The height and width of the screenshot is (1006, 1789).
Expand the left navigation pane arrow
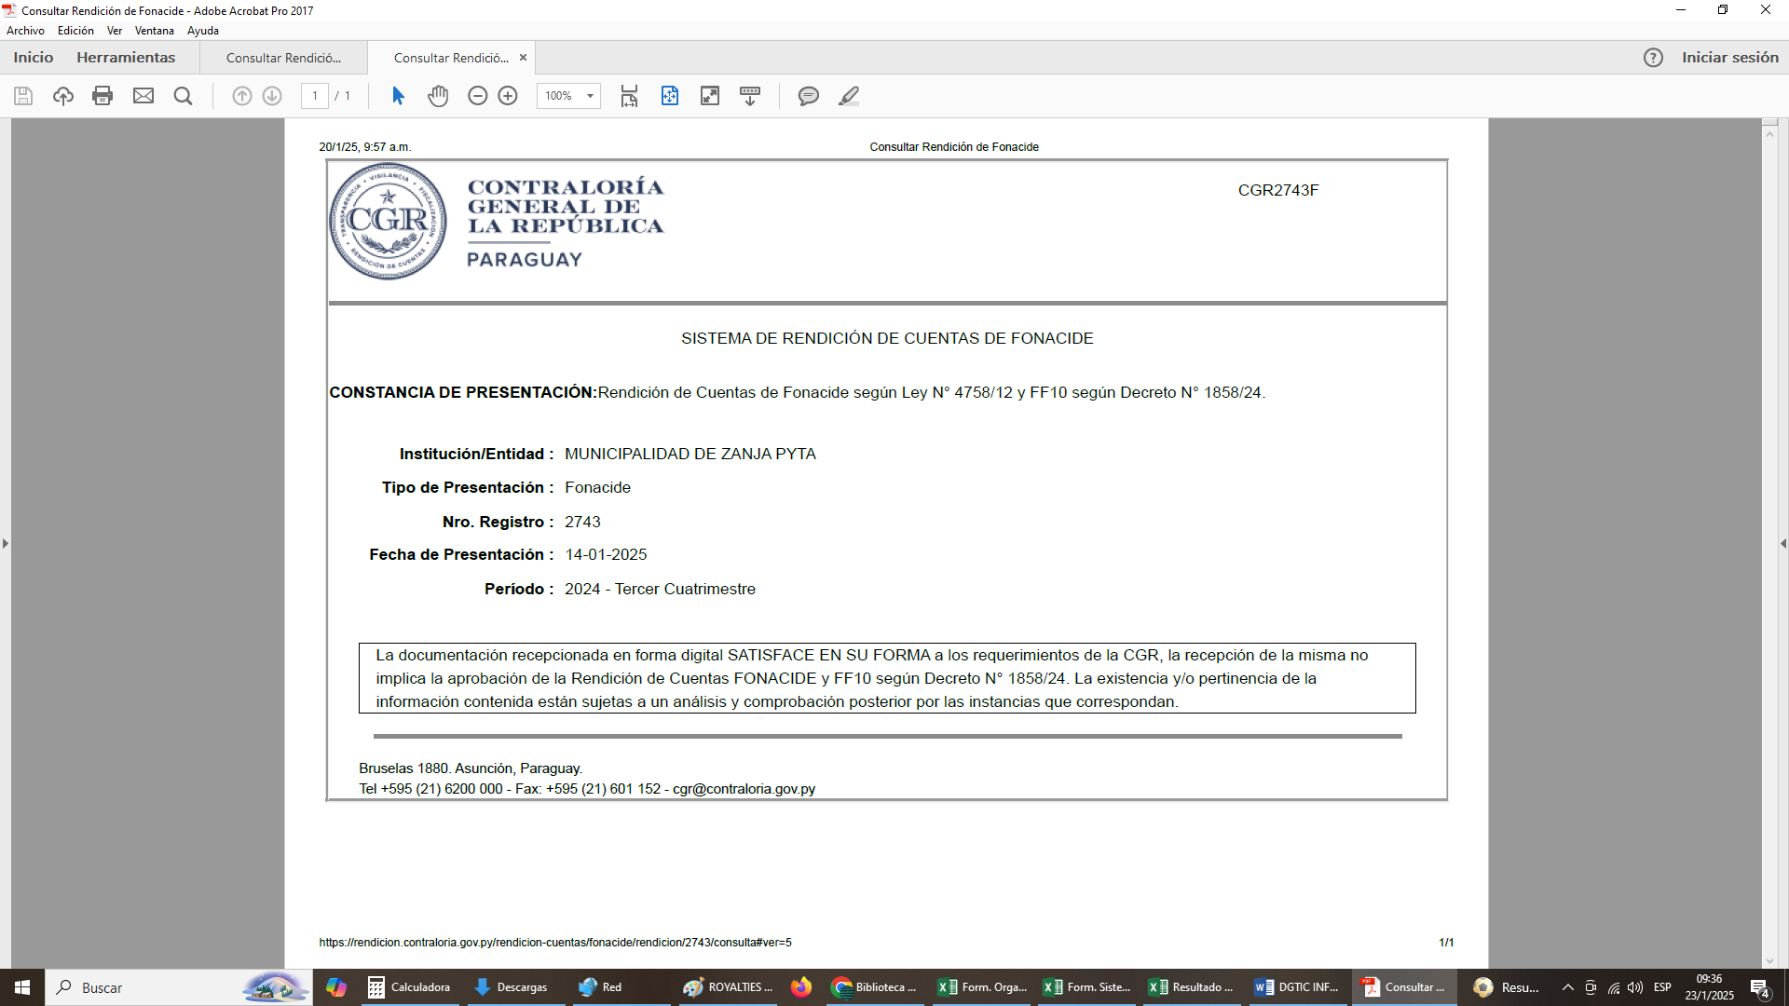[x=6, y=543]
